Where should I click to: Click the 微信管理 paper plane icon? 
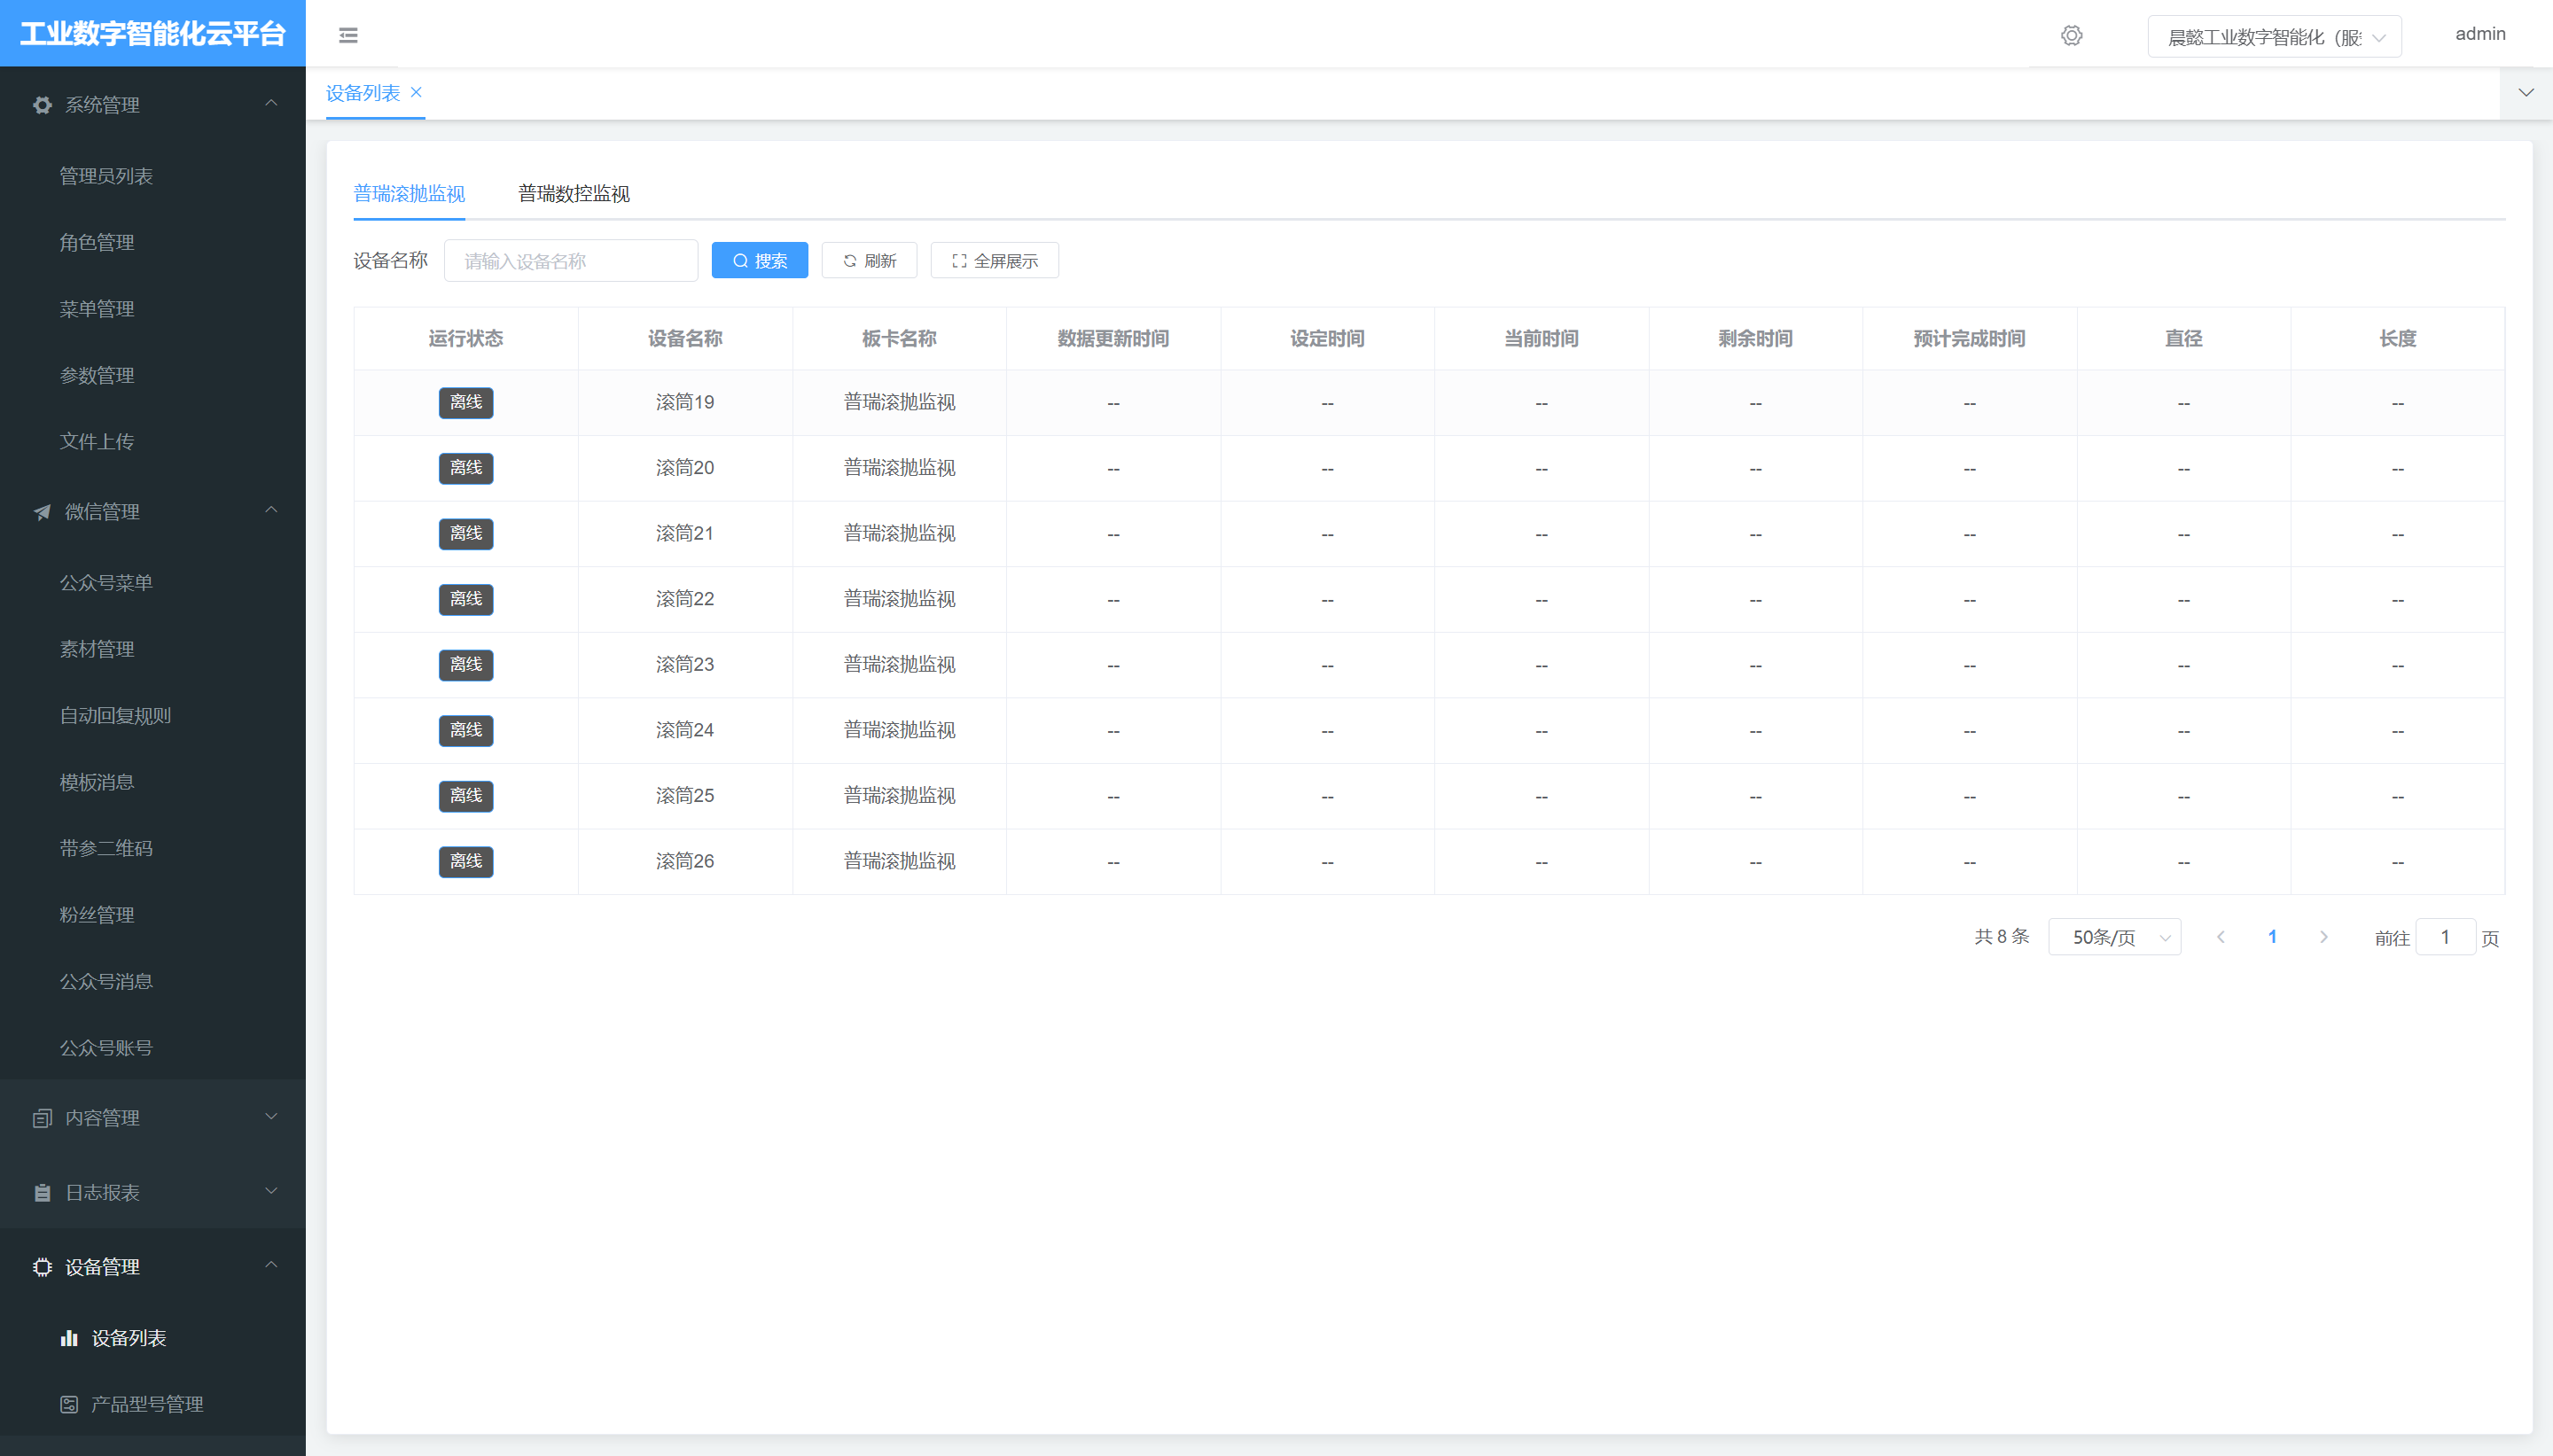[x=42, y=512]
